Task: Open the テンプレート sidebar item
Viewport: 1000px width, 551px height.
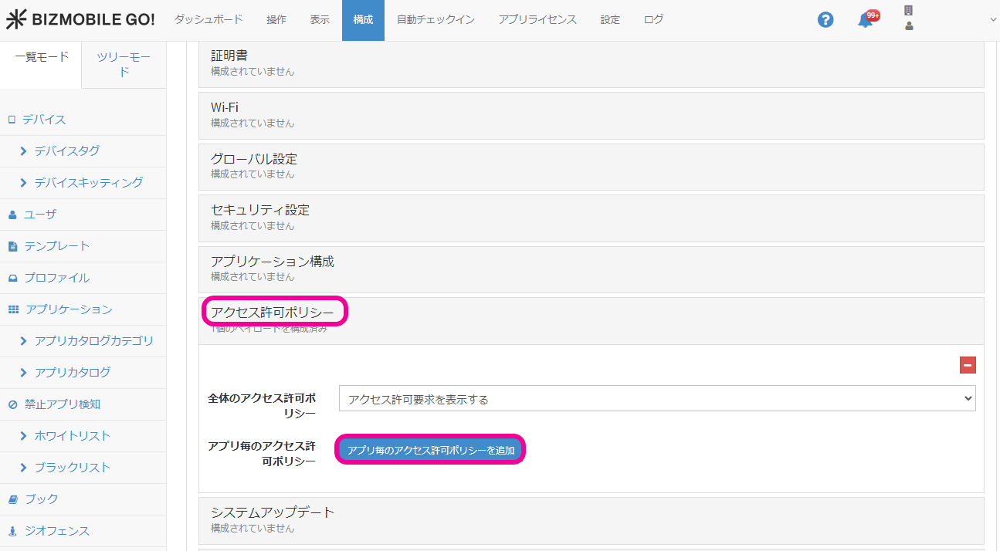Action: pyautogui.click(x=56, y=246)
